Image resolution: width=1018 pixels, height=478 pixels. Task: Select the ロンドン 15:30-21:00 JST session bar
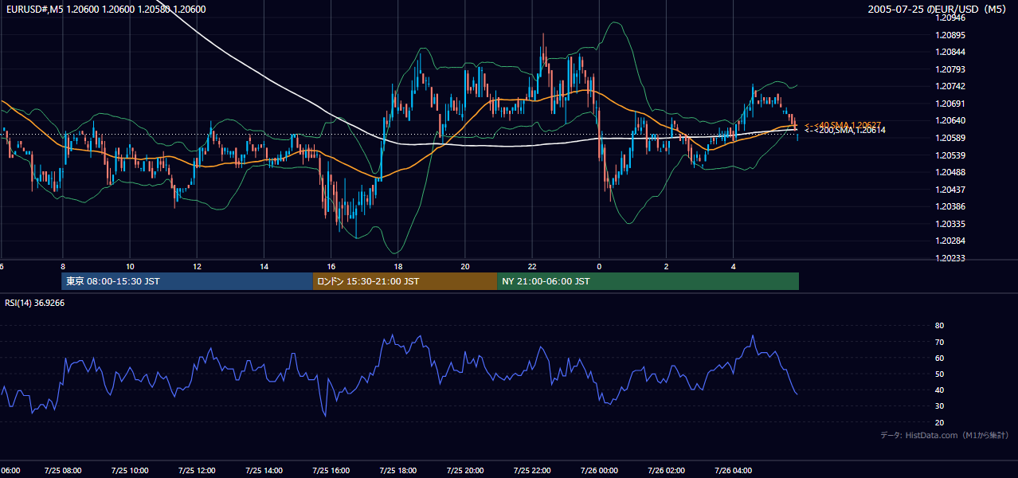coord(405,281)
